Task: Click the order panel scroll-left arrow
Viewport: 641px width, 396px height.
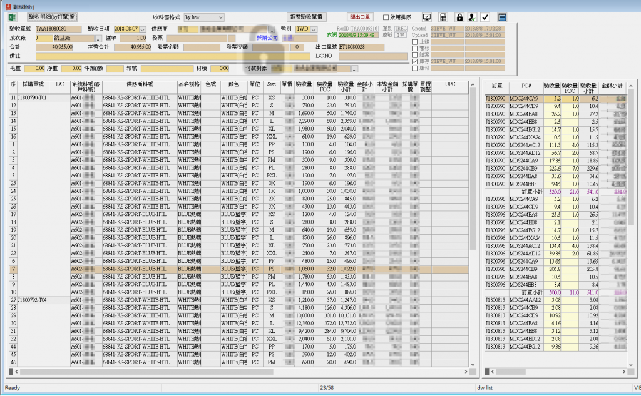Action: point(493,372)
